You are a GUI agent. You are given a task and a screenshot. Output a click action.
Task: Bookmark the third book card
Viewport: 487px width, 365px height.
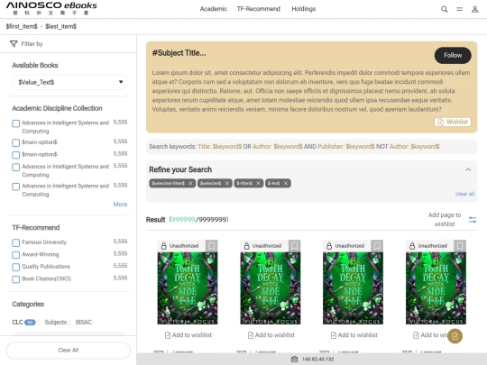(x=377, y=246)
